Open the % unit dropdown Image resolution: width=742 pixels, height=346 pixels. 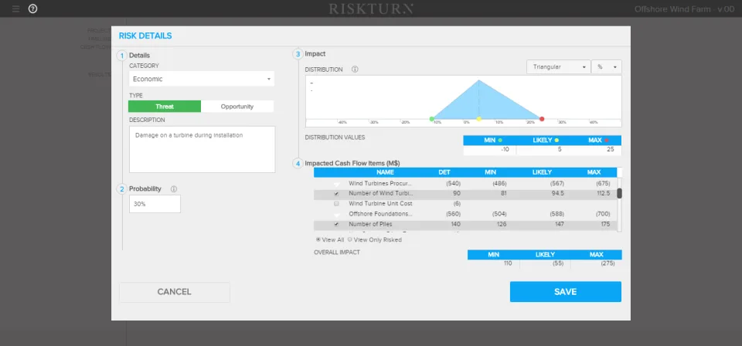tap(607, 67)
